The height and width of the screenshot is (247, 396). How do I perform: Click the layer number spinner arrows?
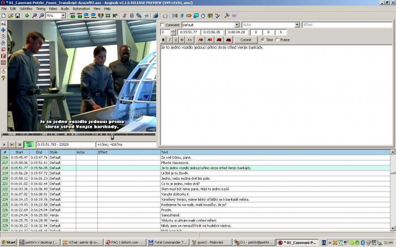pyautogui.click(x=173, y=32)
